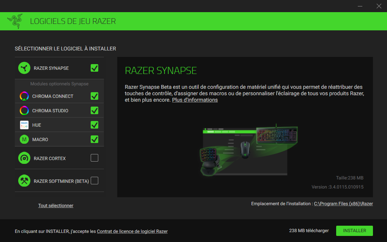The image size is (387, 242).
Task: Click the LOGICIELS DE JEU RAZER title
Action: point(73,21)
